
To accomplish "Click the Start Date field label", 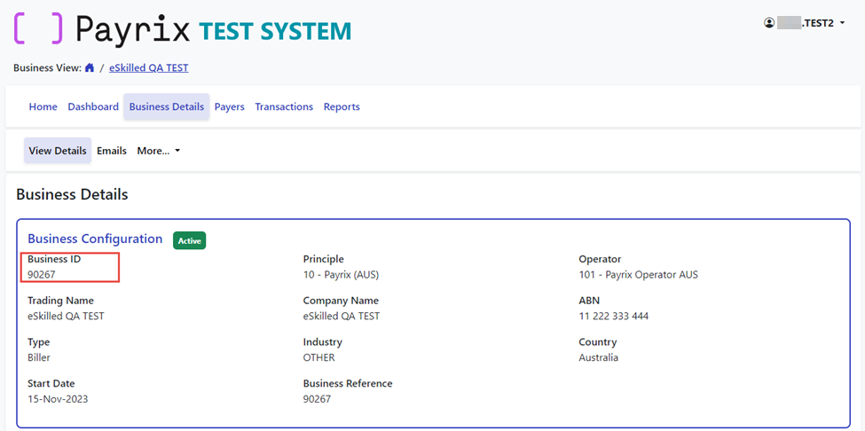I will pyautogui.click(x=51, y=383).
